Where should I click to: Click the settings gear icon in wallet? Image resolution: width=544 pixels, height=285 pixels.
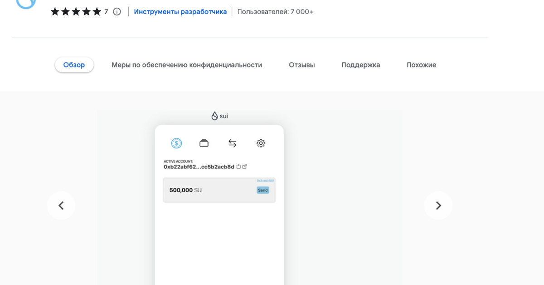click(x=261, y=143)
